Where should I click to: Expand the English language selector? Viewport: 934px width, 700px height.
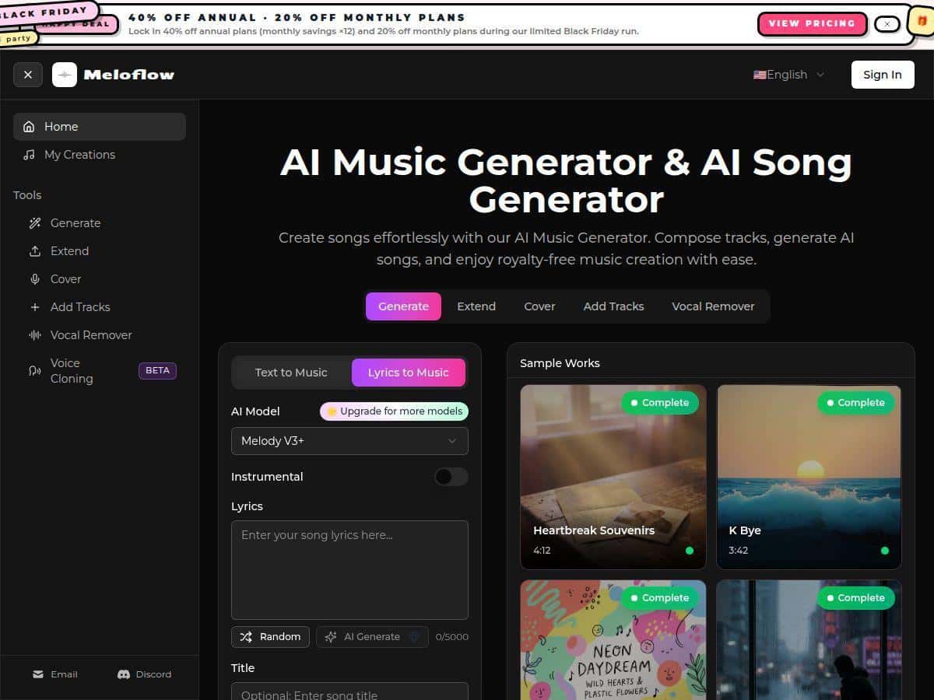788,75
